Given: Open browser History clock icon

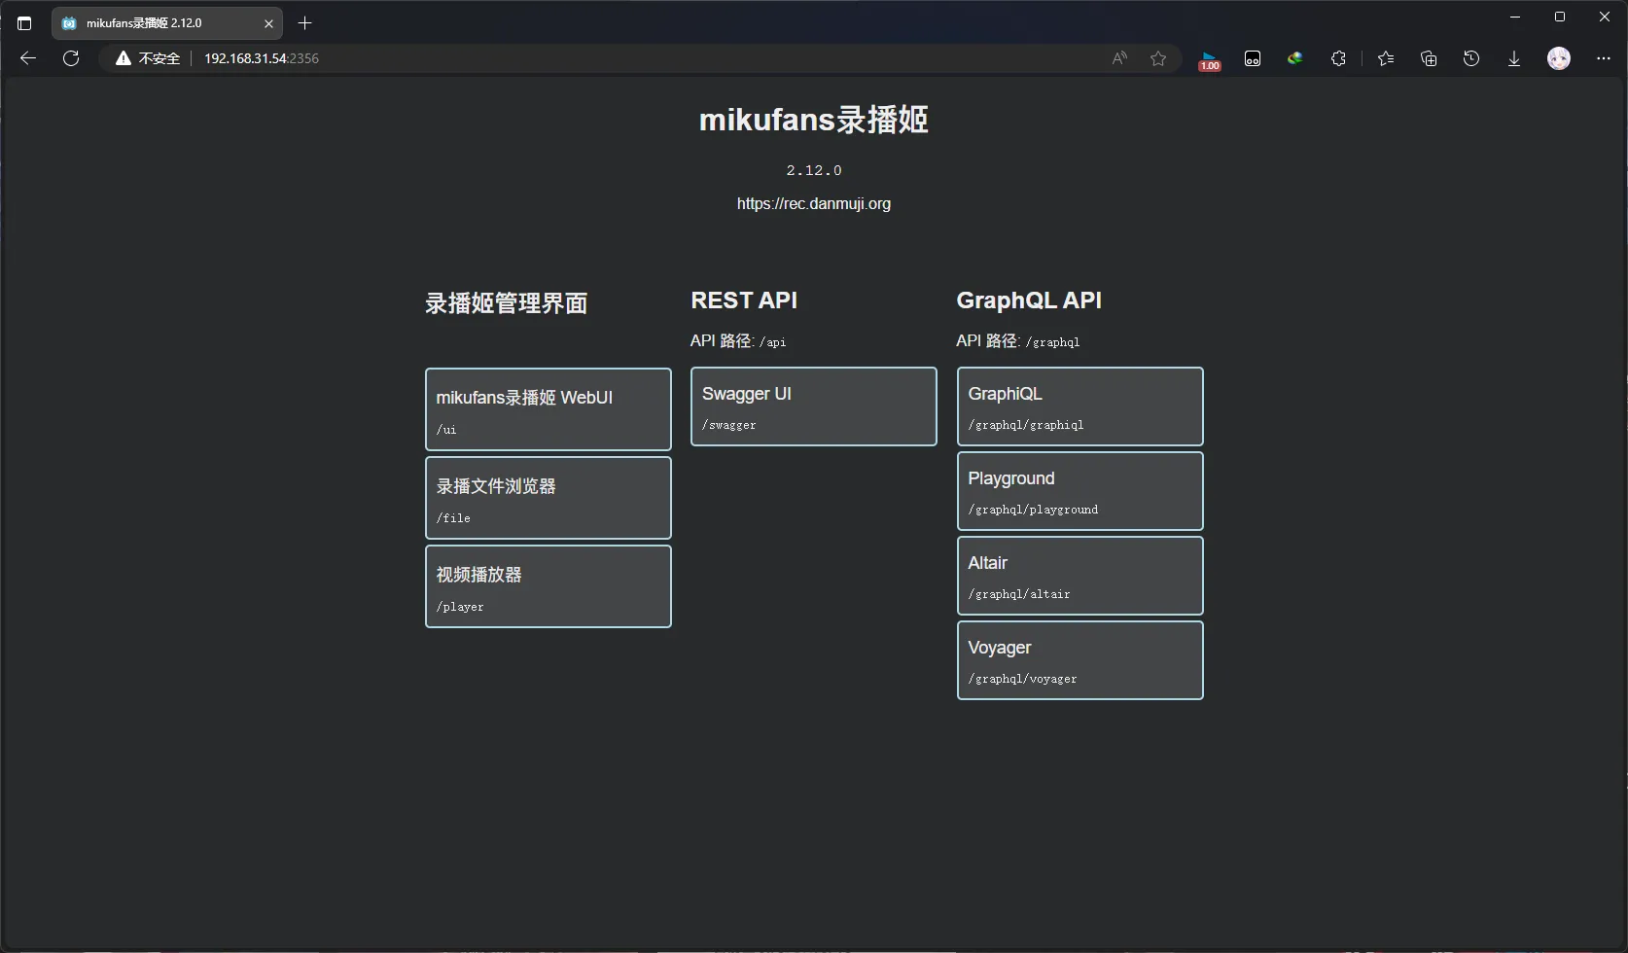Looking at the screenshot, I should coord(1471,58).
